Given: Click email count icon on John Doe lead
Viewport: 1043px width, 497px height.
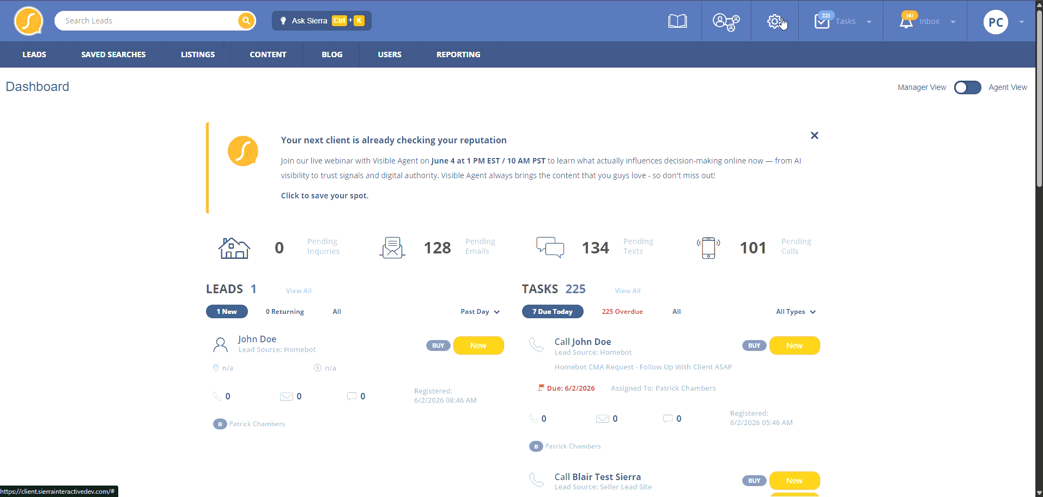Looking at the screenshot, I should (287, 396).
